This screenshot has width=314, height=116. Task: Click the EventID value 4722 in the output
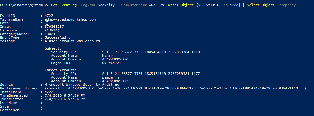[x=49, y=16]
